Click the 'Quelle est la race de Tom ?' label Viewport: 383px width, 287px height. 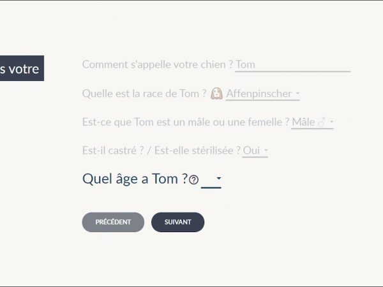pos(144,94)
